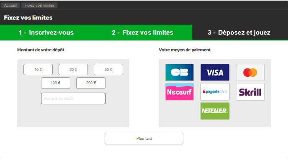Pick the Mastercard payment icon
This screenshot has width=288, height=159.
point(250,72)
